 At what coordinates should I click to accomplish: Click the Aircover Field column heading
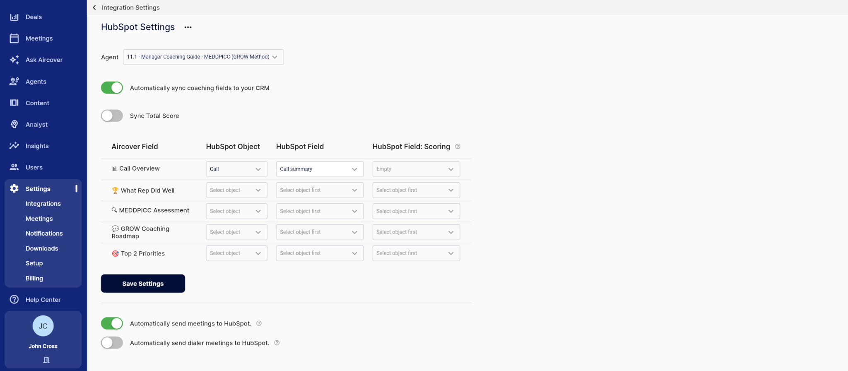(135, 147)
